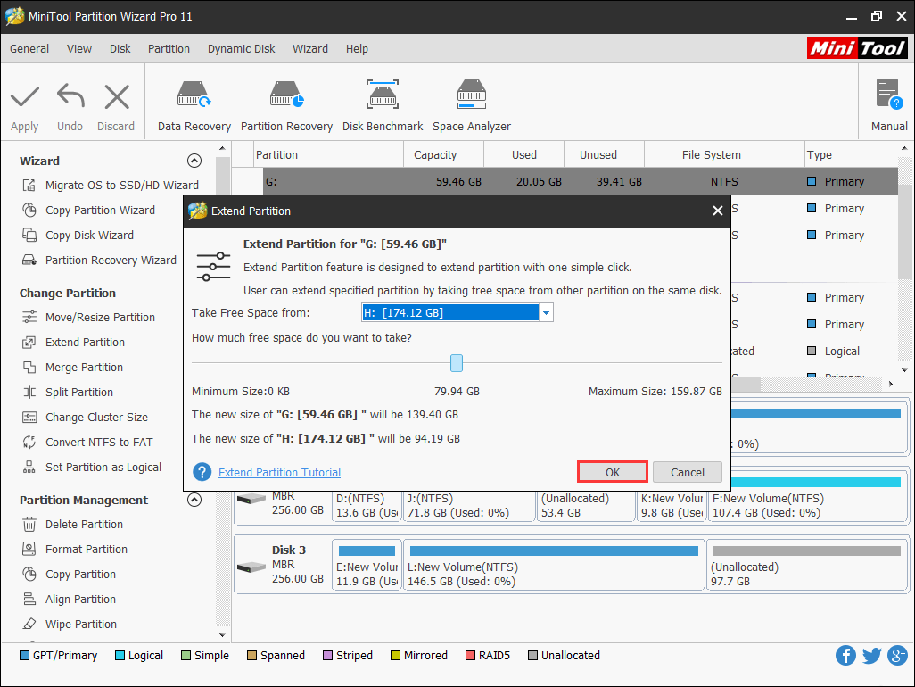Click the Copy Partition Wizard icon
The height and width of the screenshot is (687, 915).
click(29, 211)
